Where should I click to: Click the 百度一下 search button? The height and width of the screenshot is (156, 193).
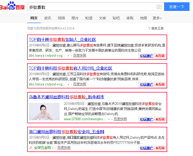pyautogui.click(x=177, y=7)
